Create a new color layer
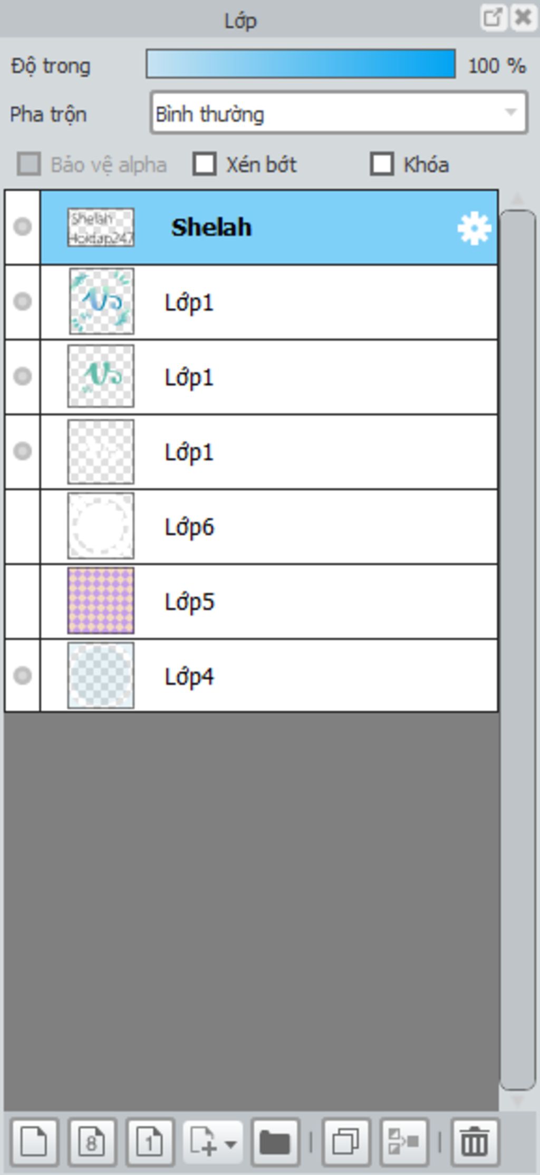540x1175 pixels. coord(34,1142)
